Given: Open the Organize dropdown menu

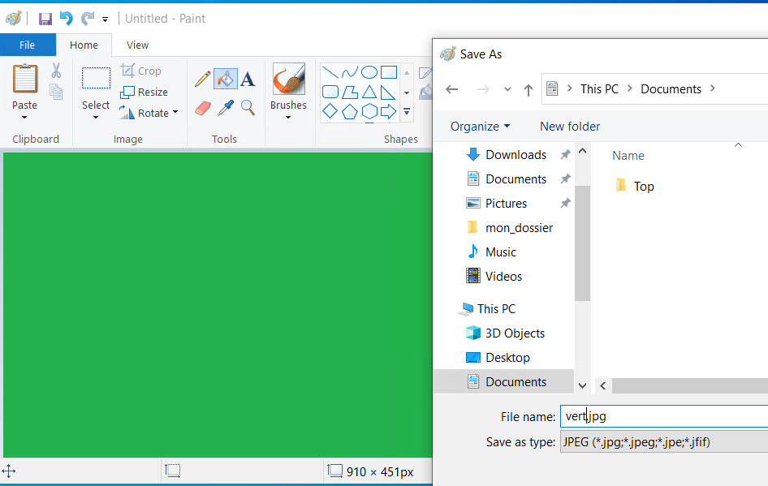Looking at the screenshot, I should 480,126.
